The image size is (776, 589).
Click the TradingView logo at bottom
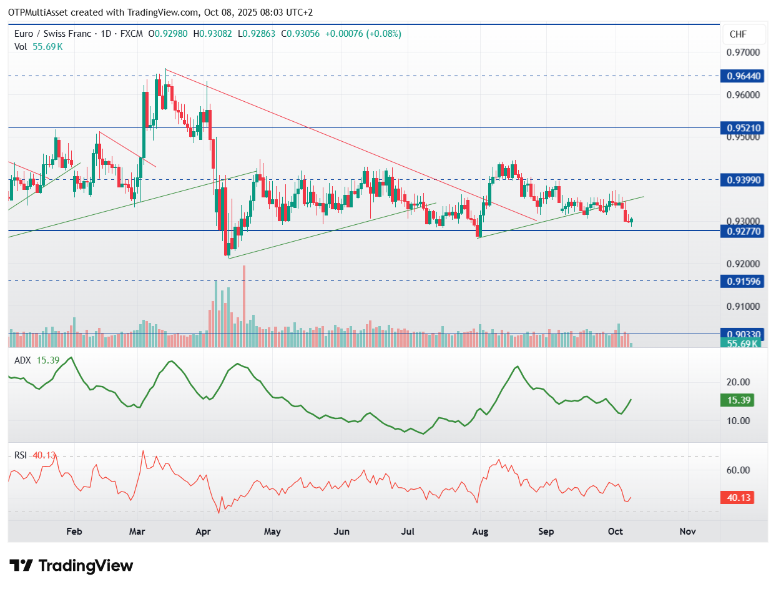72,566
